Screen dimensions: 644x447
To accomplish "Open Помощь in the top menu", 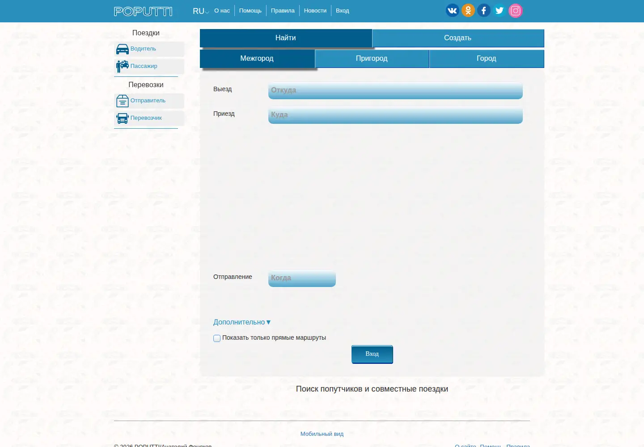I will click(250, 11).
